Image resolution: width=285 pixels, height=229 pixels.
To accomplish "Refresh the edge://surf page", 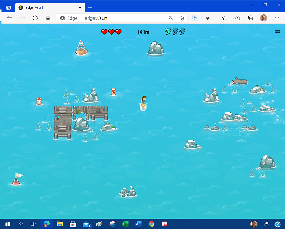I will click(x=35, y=18).
